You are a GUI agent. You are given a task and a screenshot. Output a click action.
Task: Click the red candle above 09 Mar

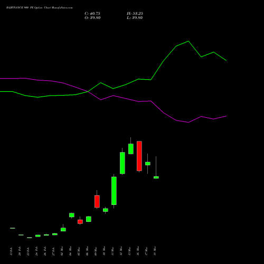pyautogui.click(x=97, y=202)
